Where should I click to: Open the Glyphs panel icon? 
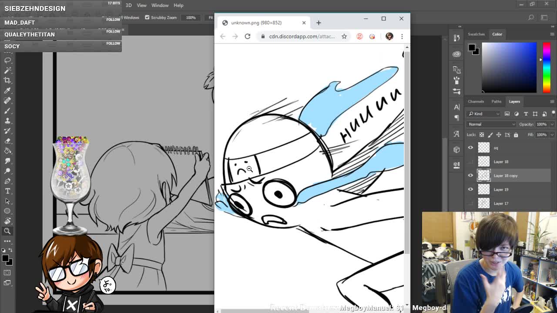click(x=456, y=134)
